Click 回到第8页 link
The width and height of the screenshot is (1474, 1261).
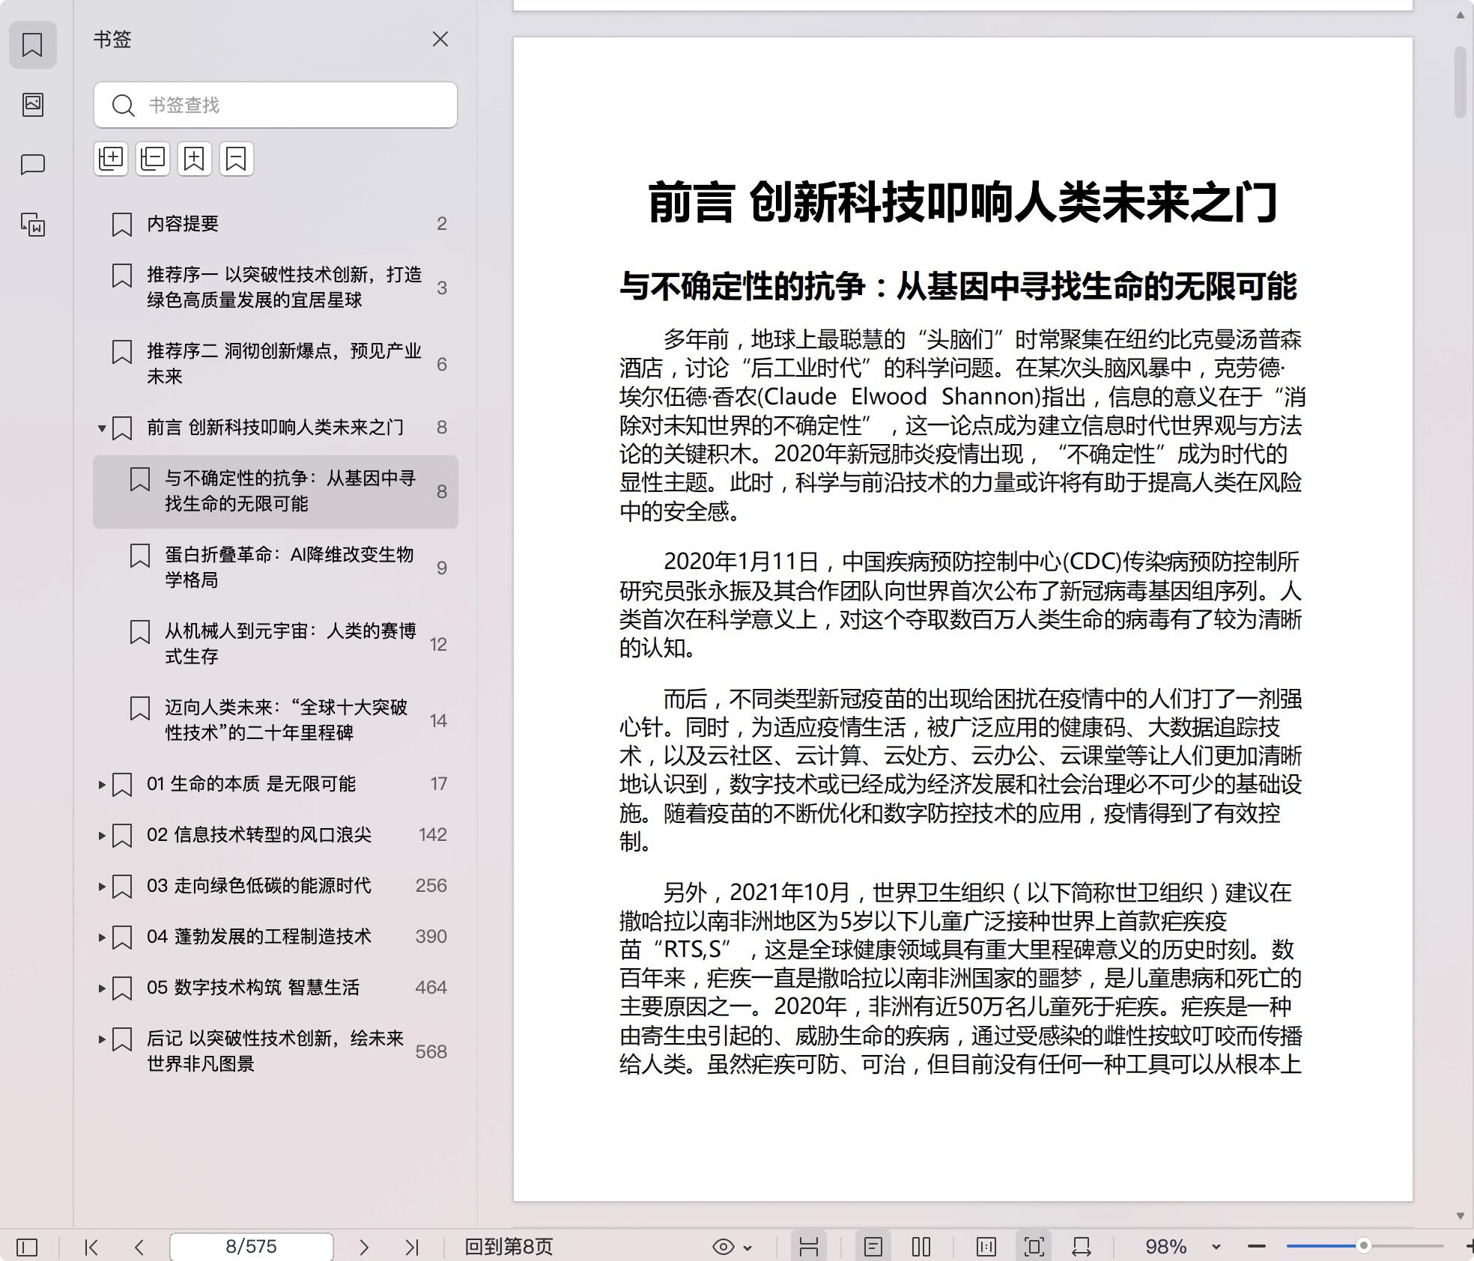click(509, 1247)
